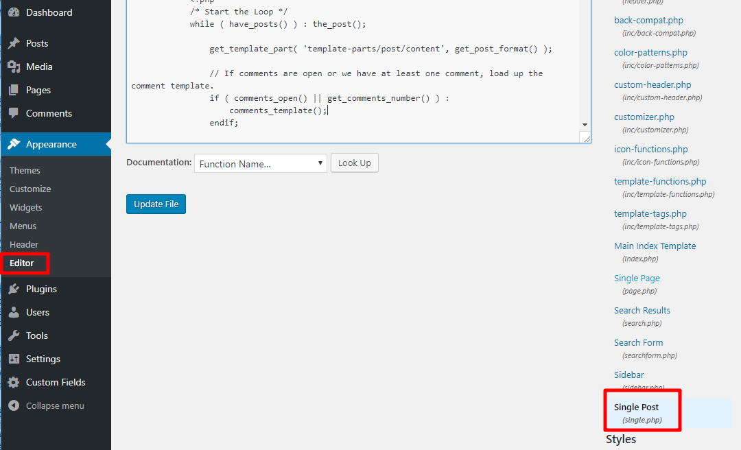
Task: Click the Posts pushpin icon
Action: point(14,43)
